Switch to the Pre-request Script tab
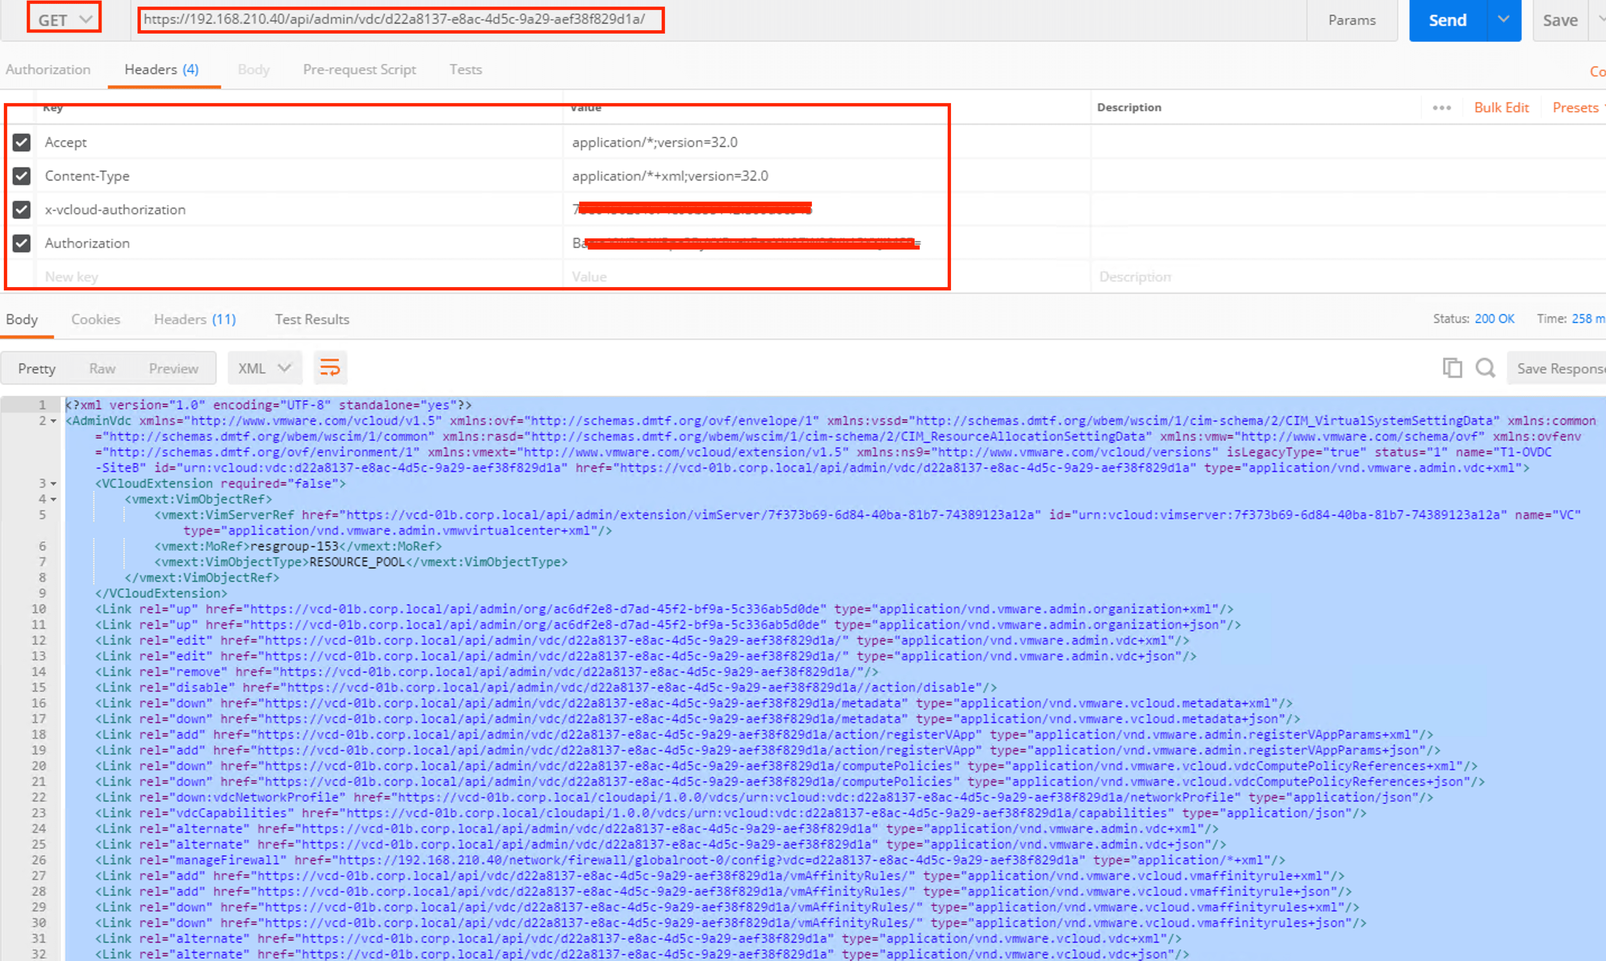The width and height of the screenshot is (1606, 961). pyautogui.click(x=359, y=70)
